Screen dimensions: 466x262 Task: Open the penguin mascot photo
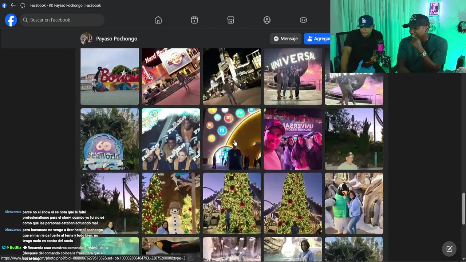(354, 203)
